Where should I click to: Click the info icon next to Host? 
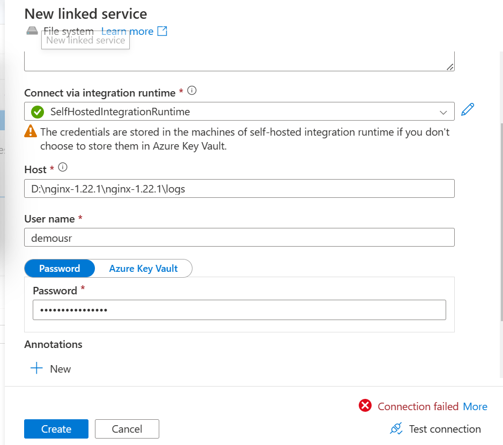click(x=63, y=167)
